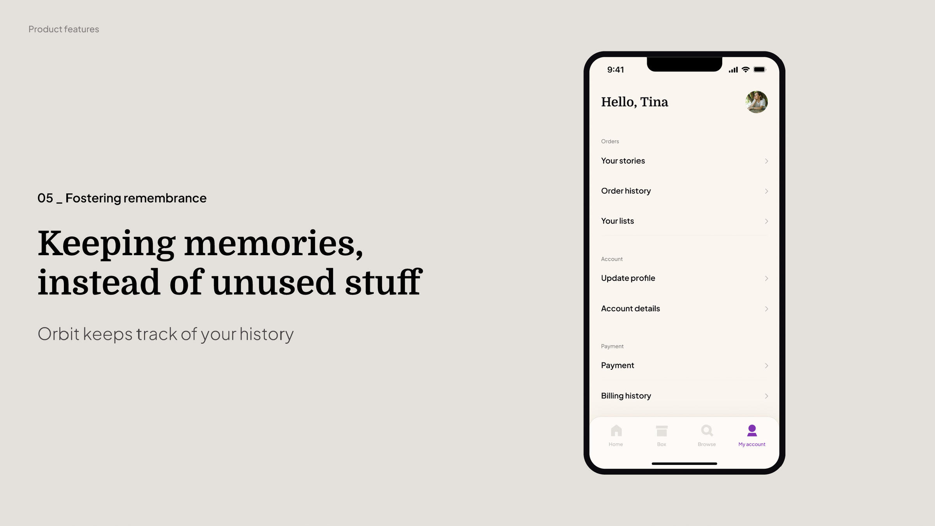
Task: Open Account details section
Action: pos(683,308)
